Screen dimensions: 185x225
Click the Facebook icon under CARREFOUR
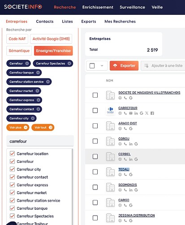(152, 113)
